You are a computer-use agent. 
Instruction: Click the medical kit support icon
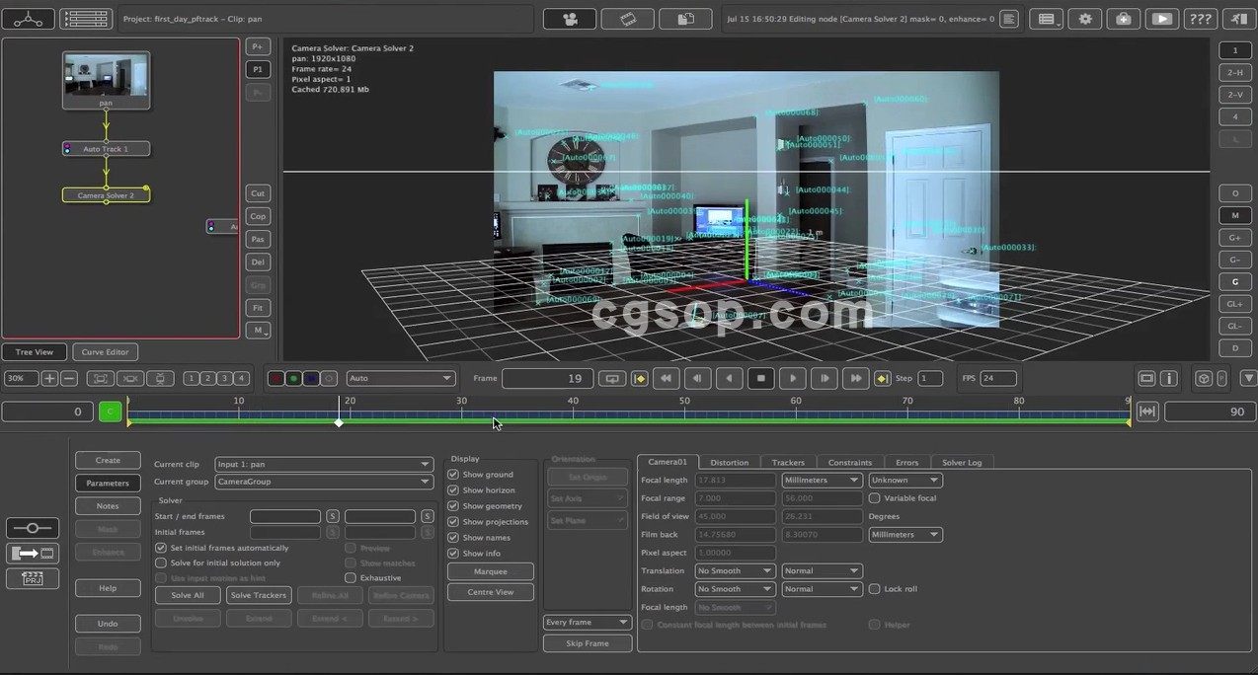[x=1124, y=19]
